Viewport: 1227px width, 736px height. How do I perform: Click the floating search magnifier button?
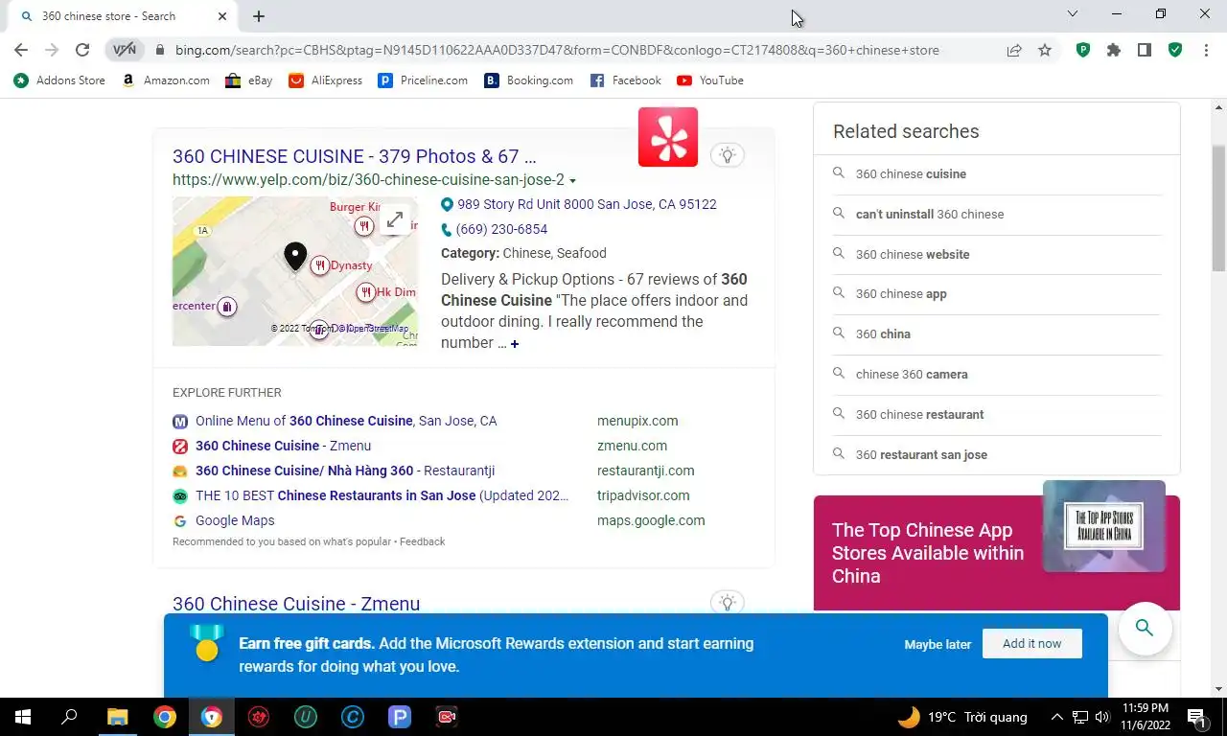point(1145,629)
